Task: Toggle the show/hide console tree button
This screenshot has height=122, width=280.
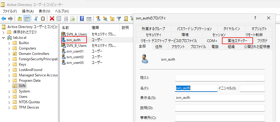Action: [27, 19]
